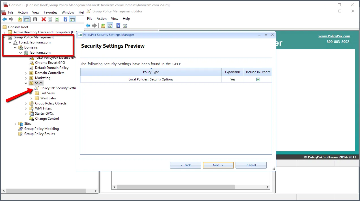The width and height of the screenshot is (360, 201).
Task: Click the Next button in the wizard
Action: 218,165
